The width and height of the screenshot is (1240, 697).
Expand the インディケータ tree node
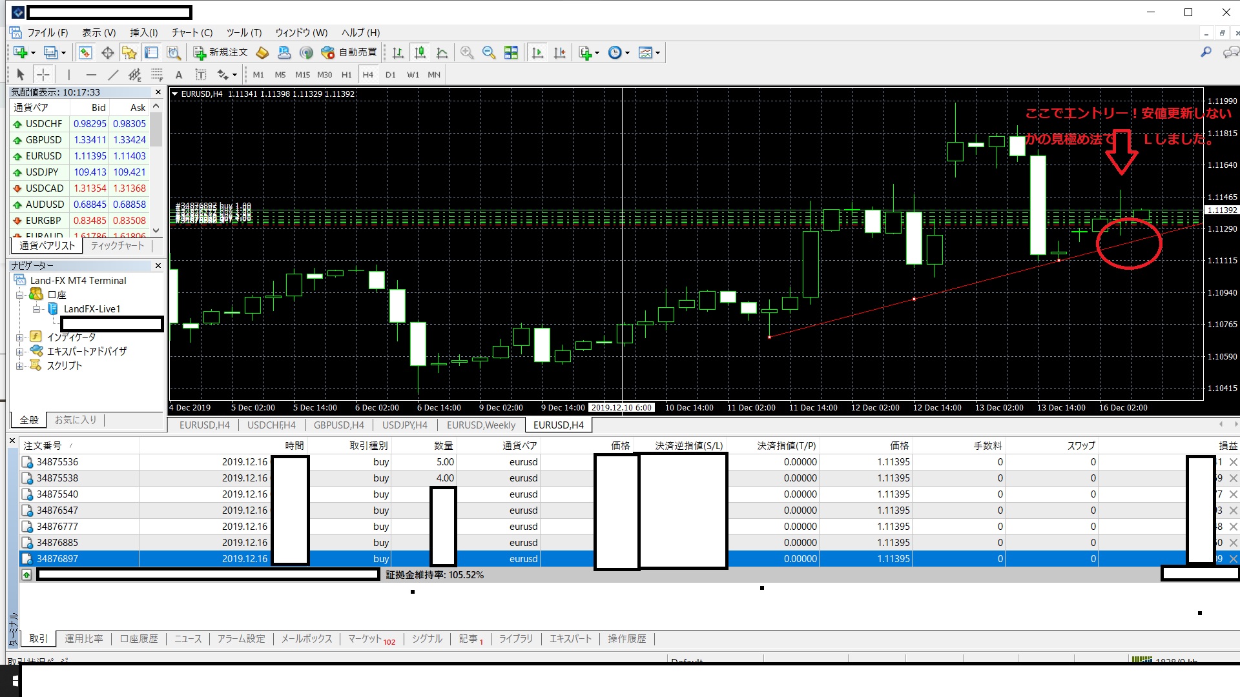pos(20,338)
